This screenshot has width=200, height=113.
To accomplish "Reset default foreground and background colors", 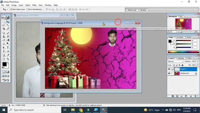I will pyautogui.click(x=3, y=67).
